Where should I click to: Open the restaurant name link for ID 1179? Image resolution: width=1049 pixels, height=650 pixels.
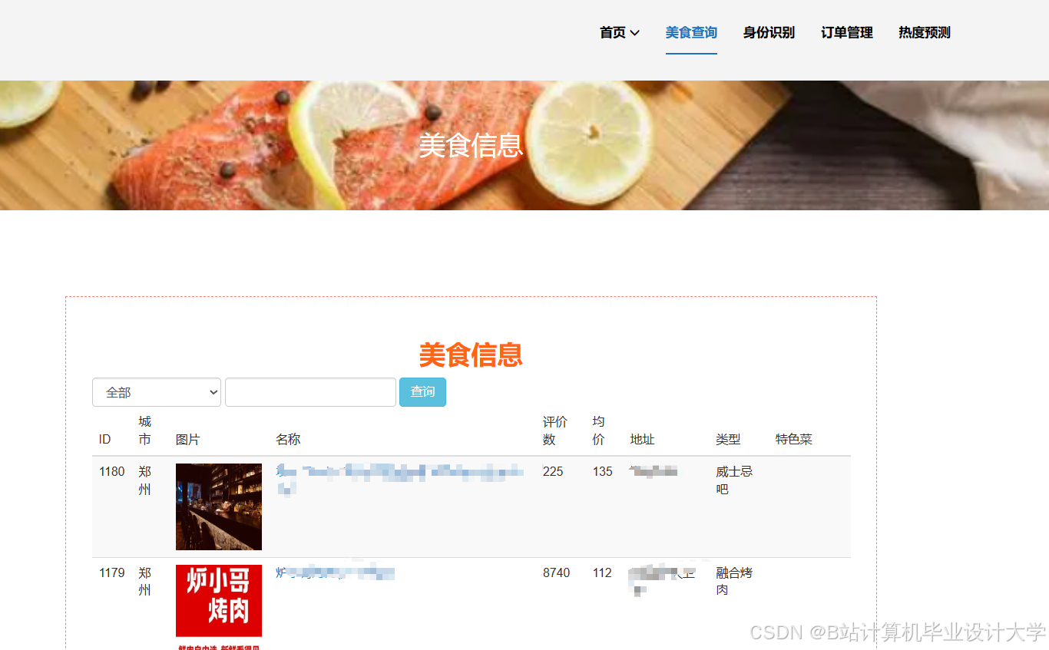(335, 572)
